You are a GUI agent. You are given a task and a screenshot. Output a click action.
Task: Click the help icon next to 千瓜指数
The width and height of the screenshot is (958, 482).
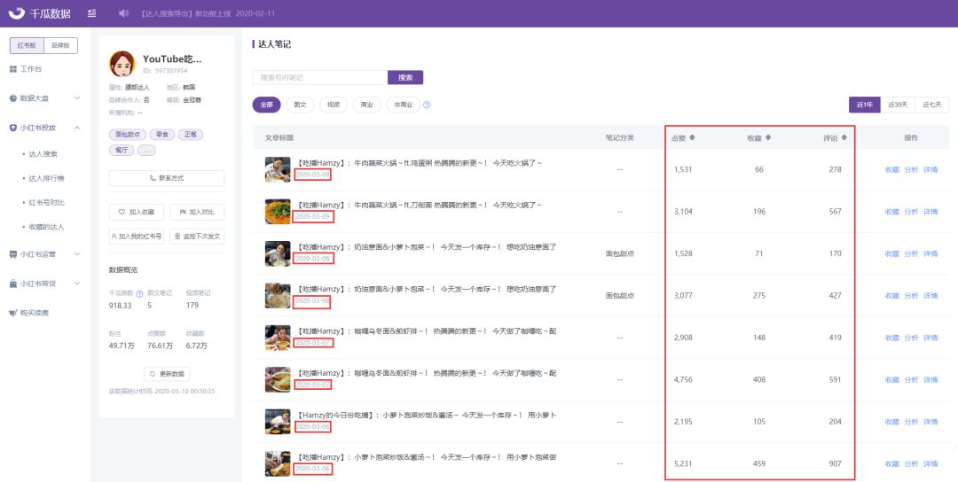coord(139,293)
